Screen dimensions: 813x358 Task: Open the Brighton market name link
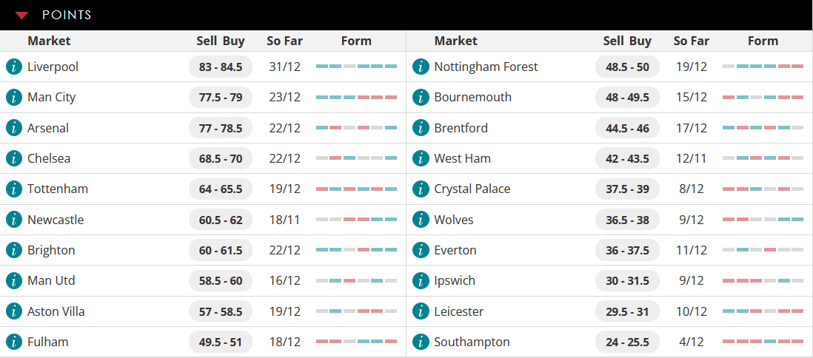click(x=51, y=250)
